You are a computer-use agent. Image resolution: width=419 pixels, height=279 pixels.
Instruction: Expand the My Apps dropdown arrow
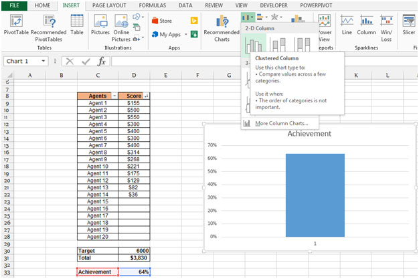tap(185, 35)
